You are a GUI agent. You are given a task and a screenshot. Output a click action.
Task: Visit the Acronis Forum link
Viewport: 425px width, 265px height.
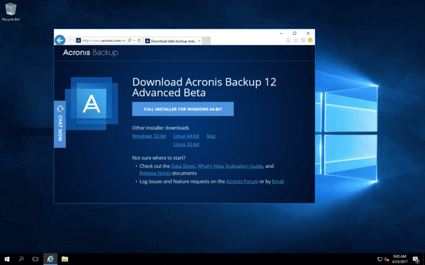(x=242, y=182)
